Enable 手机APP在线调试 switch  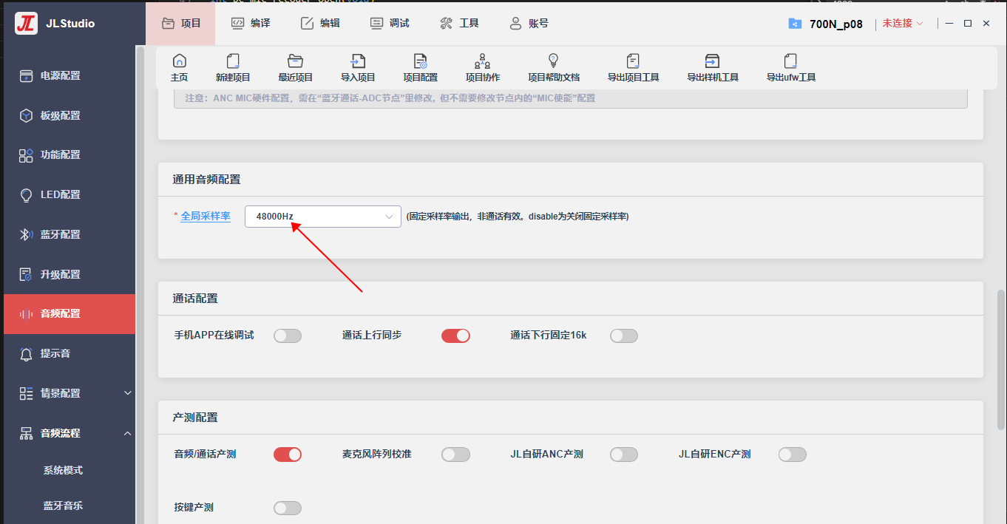(288, 336)
